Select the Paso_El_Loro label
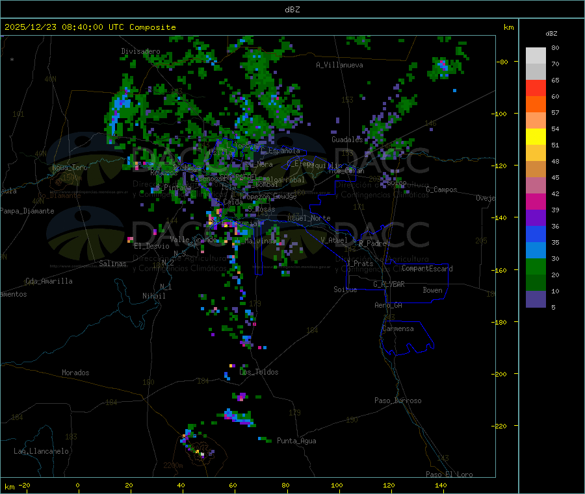The width and height of the screenshot is (585, 494). (450, 475)
